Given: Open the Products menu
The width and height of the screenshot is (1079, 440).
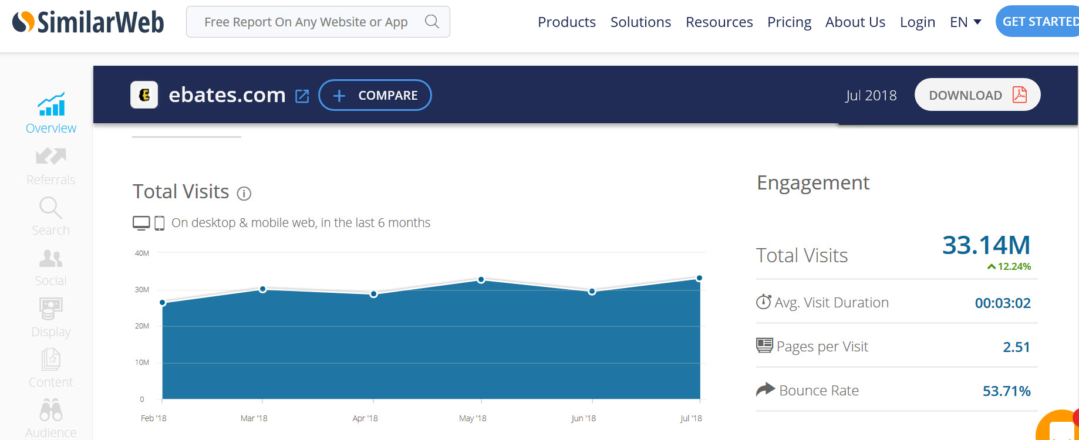Looking at the screenshot, I should click(567, 22).
